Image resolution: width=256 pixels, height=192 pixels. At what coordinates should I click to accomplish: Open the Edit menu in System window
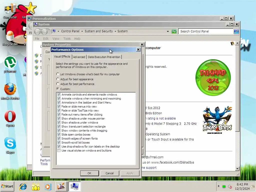tap(46, 39)
